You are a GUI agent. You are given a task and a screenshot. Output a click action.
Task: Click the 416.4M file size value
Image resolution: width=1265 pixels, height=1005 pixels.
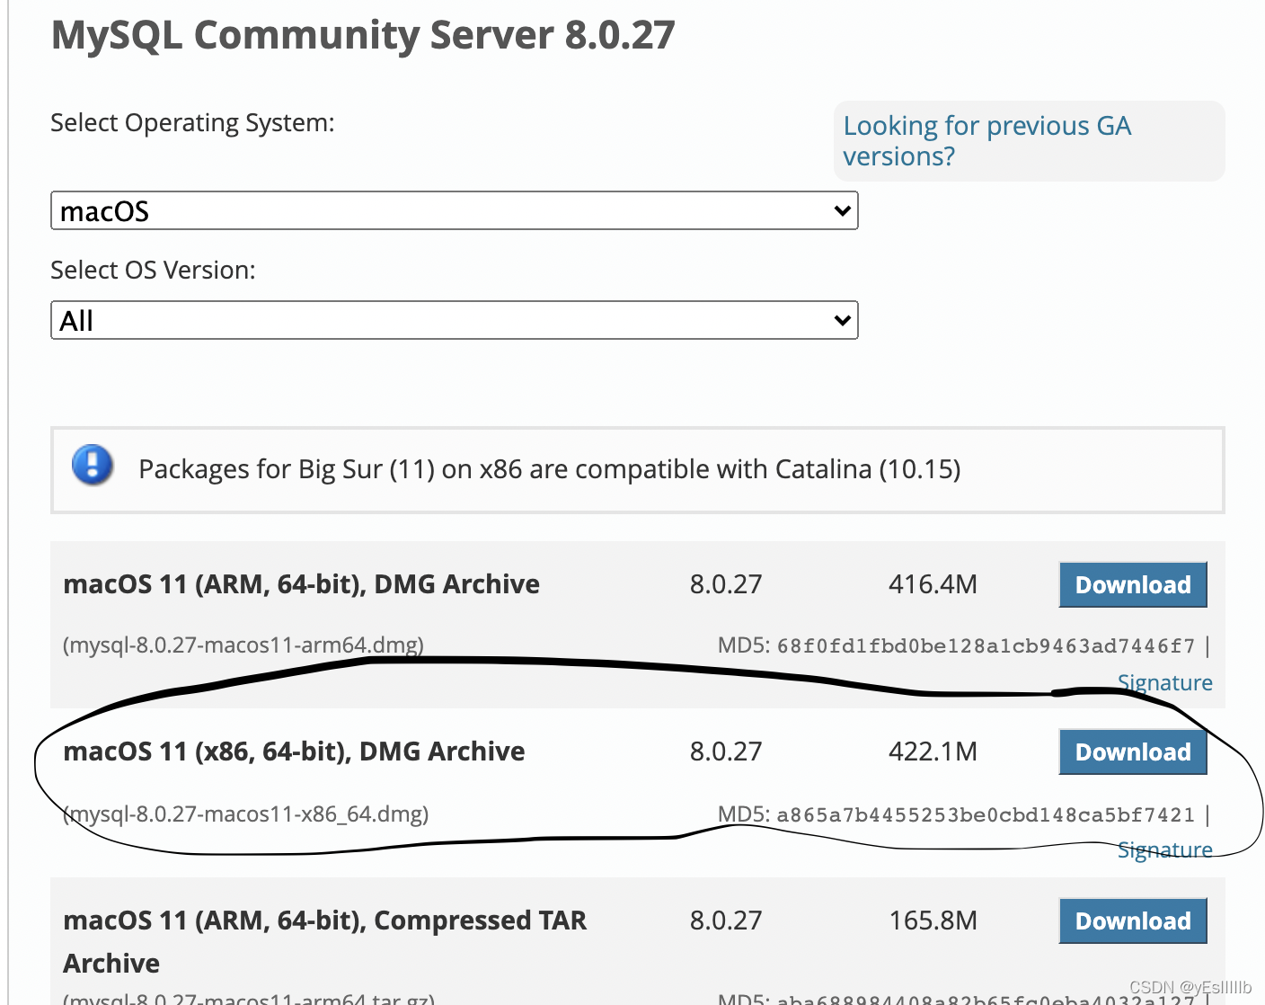point(933,584)
